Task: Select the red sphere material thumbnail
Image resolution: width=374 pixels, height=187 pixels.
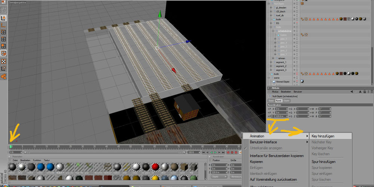Action: (156, 167)
